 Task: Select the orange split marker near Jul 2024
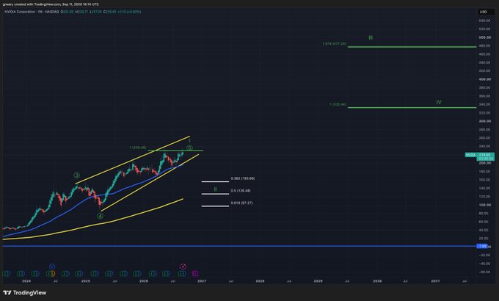[53, 274]
